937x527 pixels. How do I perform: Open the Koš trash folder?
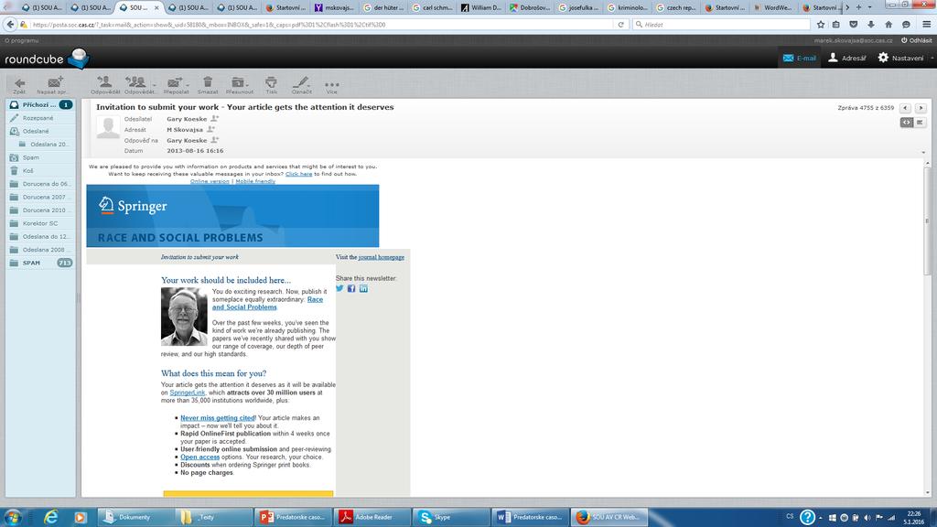click(x=40, y=170)
